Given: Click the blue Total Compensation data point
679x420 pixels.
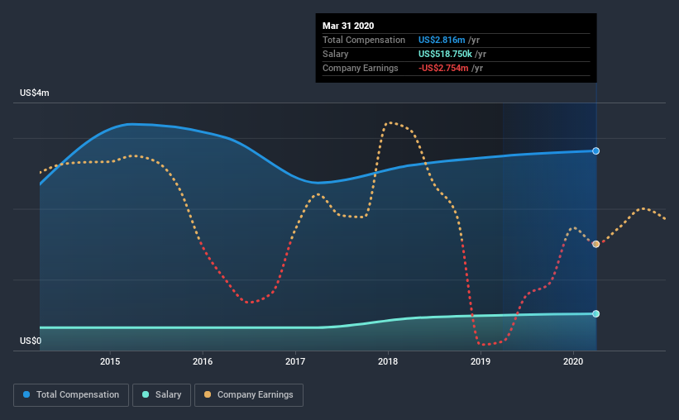Looking at the screenshot, I should tap(595, 150).
